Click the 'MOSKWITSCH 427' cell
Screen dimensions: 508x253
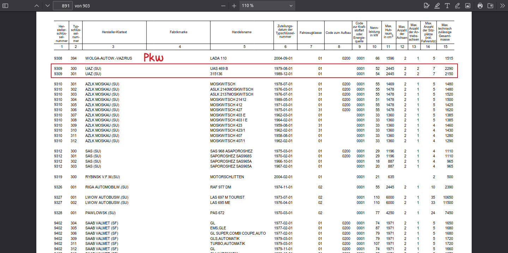point(226,110)
